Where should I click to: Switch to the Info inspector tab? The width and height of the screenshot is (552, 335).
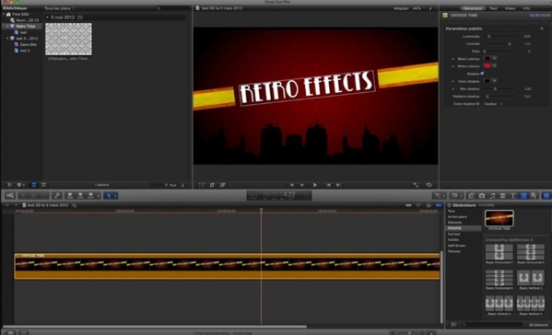[x=526, y=8]
